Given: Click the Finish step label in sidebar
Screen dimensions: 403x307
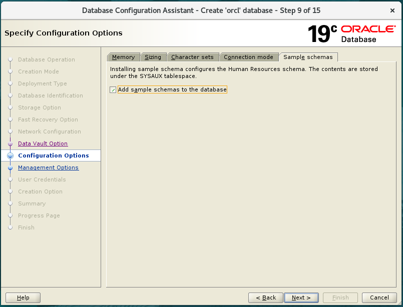Looking at the screenshot, I should point(26,227).
